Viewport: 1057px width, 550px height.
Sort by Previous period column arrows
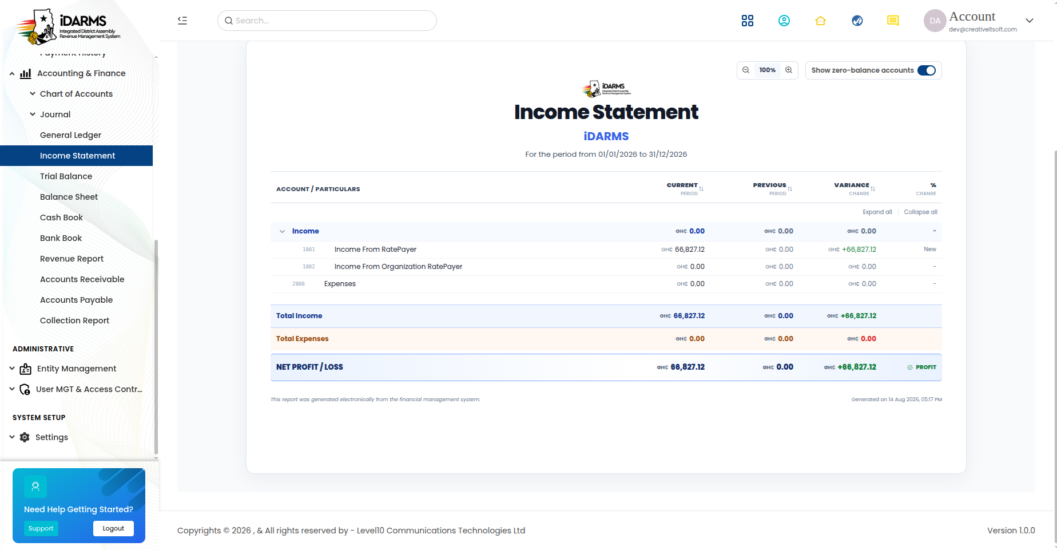pyautogui.click(x=790, y=189)
